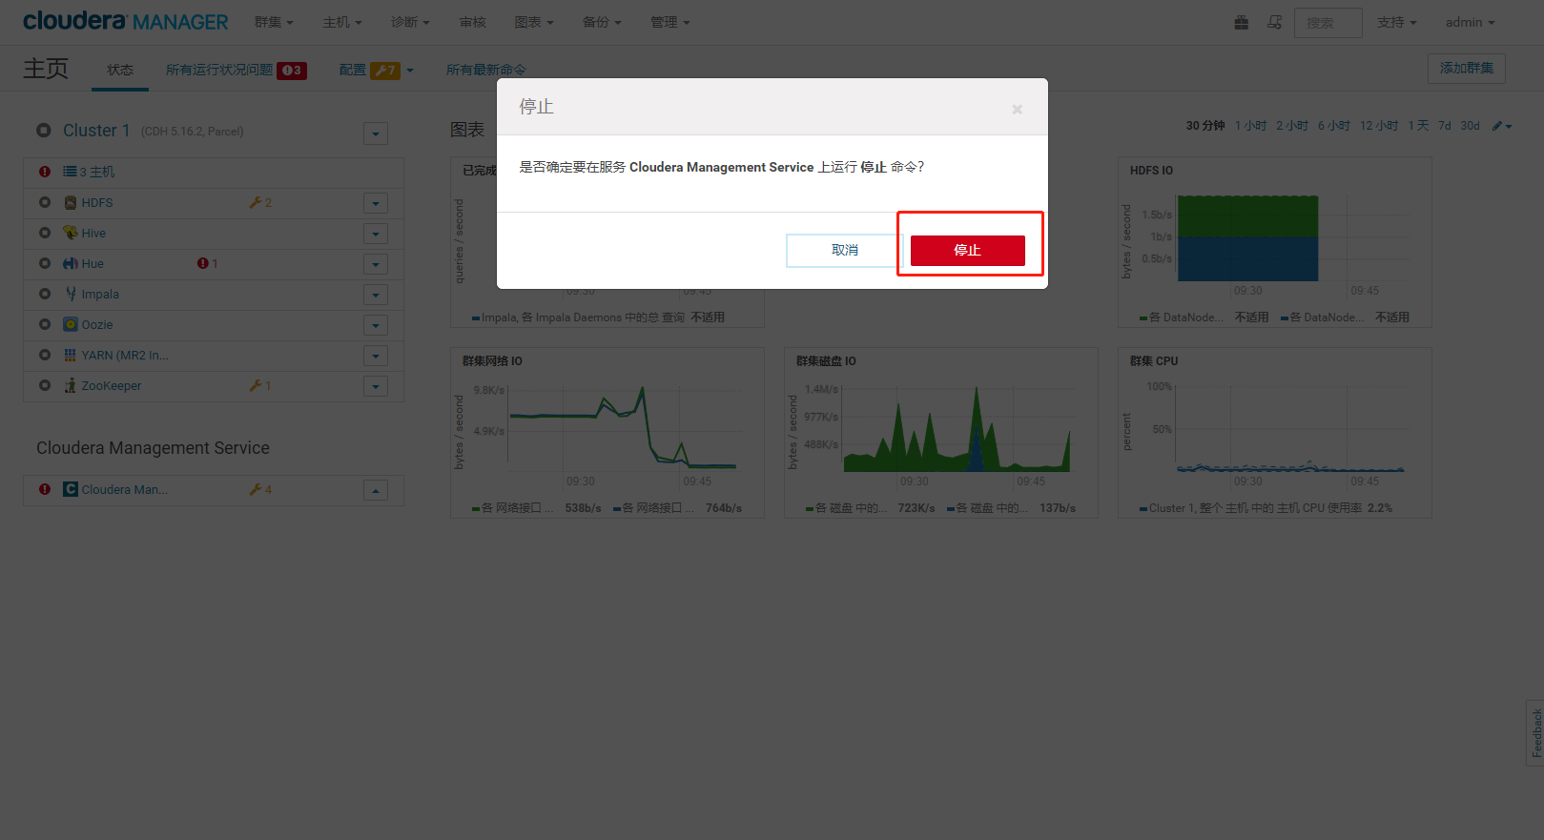Expand the Impala actions dropdown
Screen dimensions: 1544x840
pyautogui.click(x=376, y=295)
